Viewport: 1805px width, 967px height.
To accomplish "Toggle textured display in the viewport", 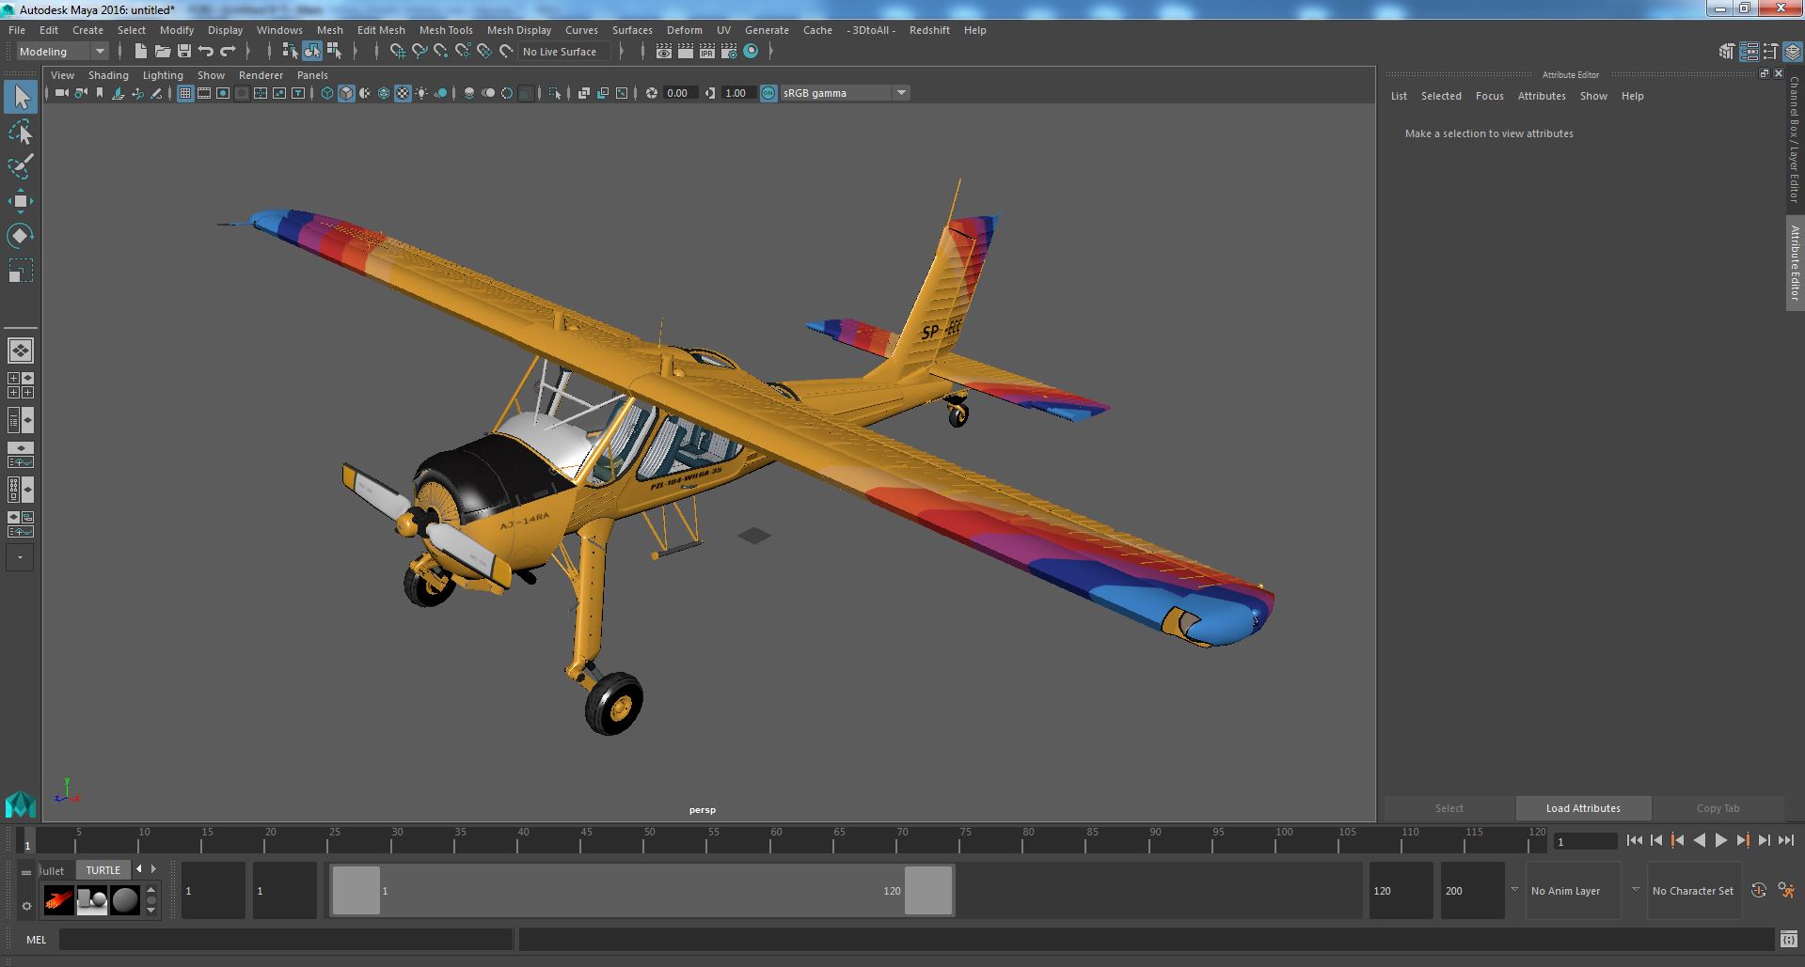I will click(x=403, y=93).
